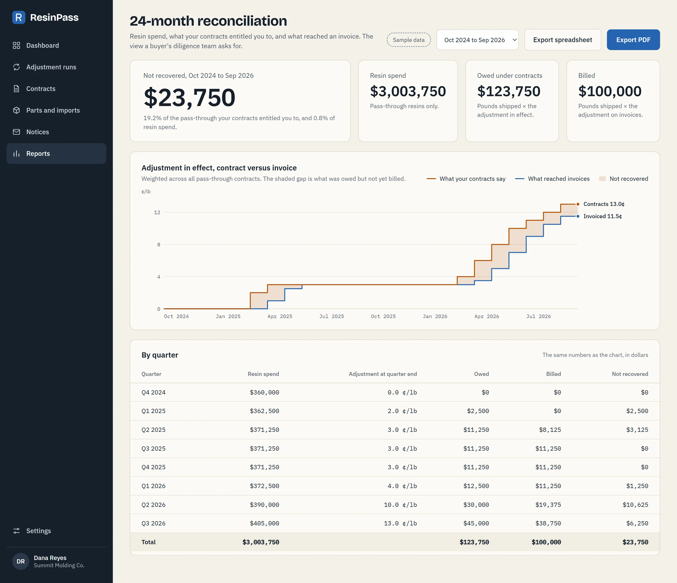Open the Dashboard page
Screen dimensions: 677x583
(x=56, y=46)
